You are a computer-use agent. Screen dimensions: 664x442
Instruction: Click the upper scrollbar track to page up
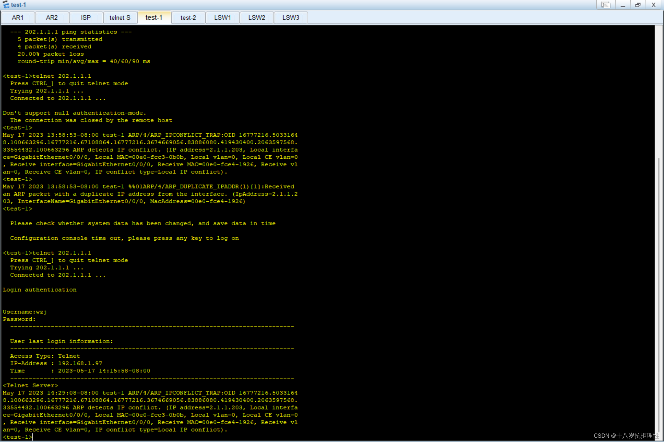(659, 92)
